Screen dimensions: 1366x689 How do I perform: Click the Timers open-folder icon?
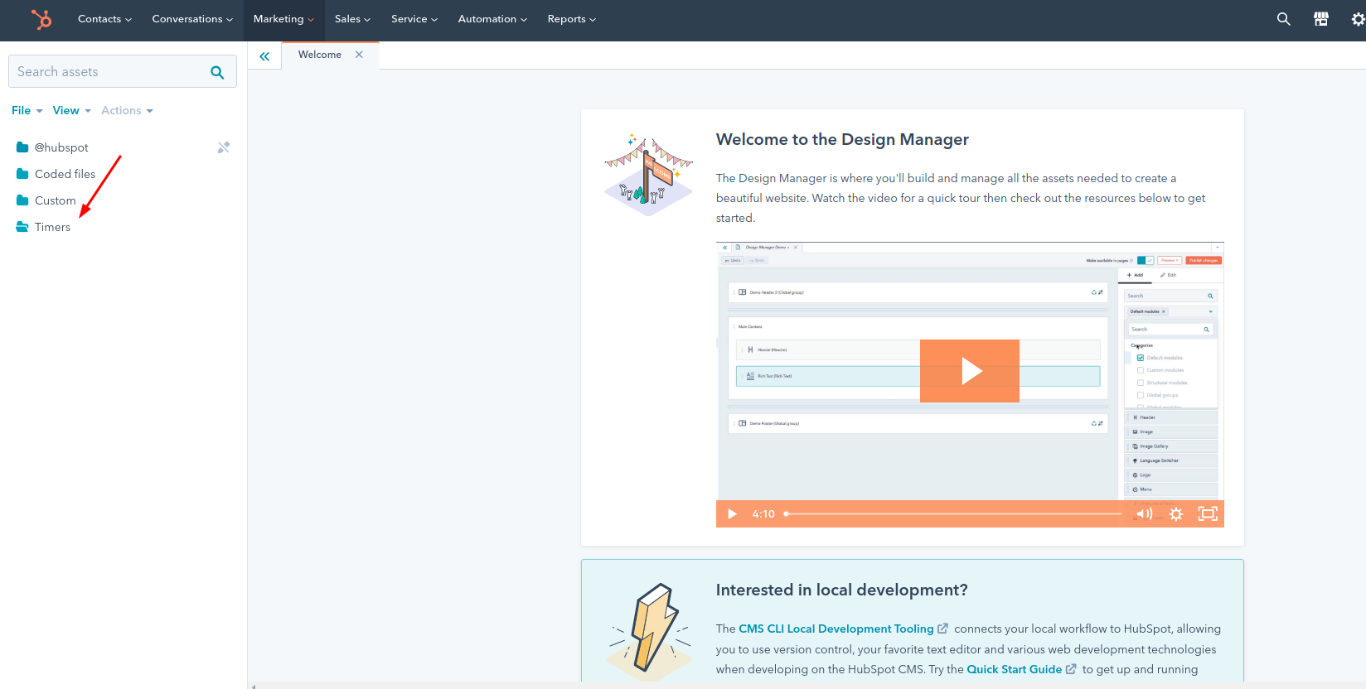coord(22,227)
